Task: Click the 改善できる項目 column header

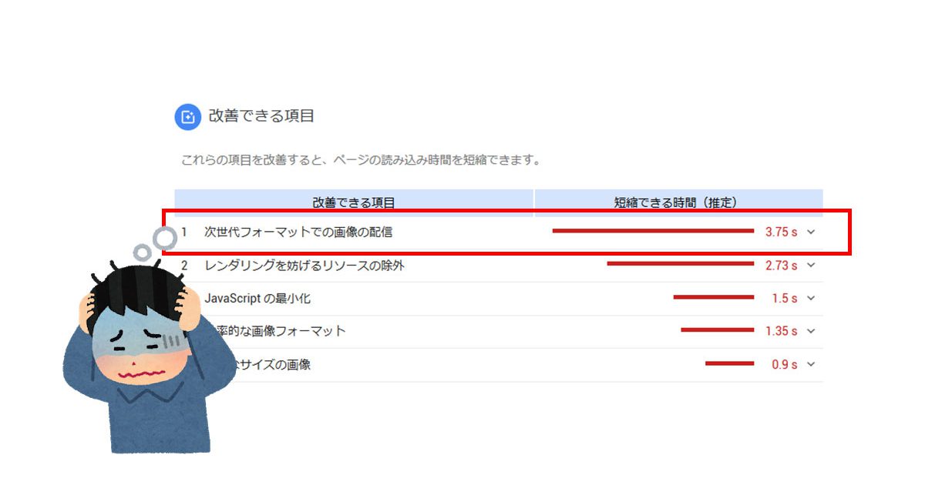Action: coord(354,202)
